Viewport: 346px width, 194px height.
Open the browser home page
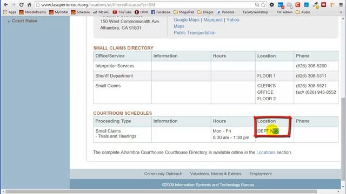pyautogui.click(x=29, y=5)
